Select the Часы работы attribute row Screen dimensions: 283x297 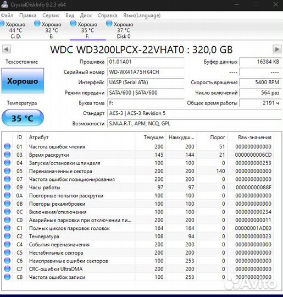click(137, 188)
